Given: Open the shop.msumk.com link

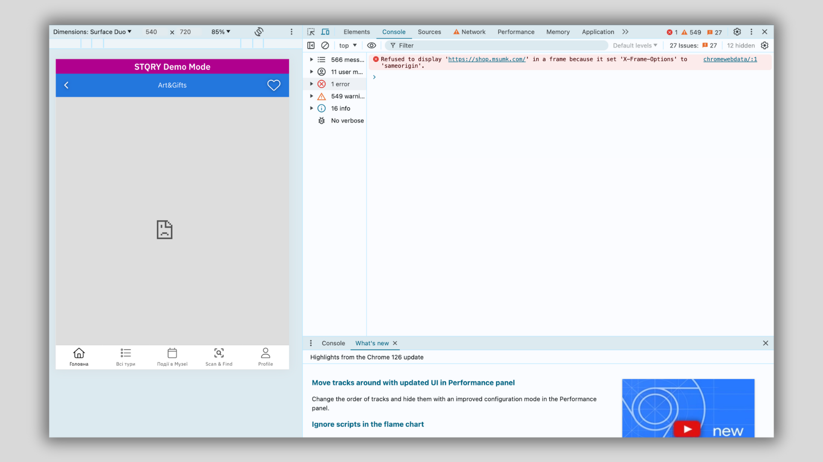Looking at the screenshot, I should click(x=487, y=59).
